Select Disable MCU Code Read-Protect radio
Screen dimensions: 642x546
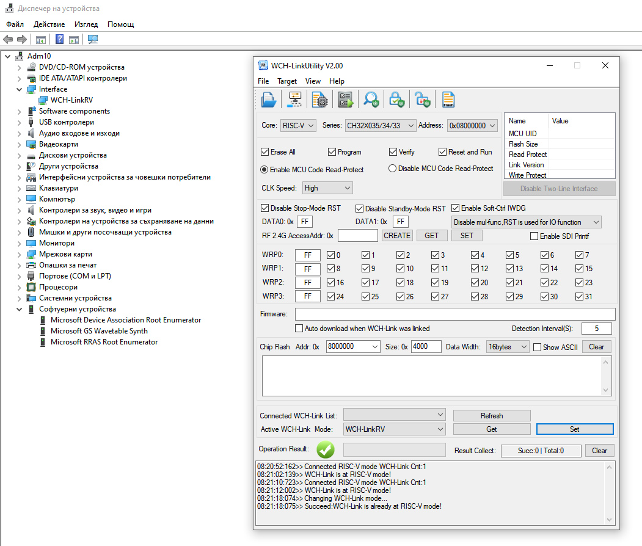(392, 168)
